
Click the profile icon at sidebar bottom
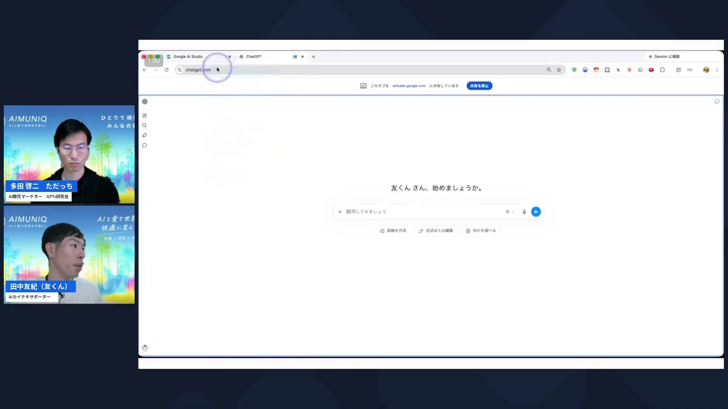145,348
